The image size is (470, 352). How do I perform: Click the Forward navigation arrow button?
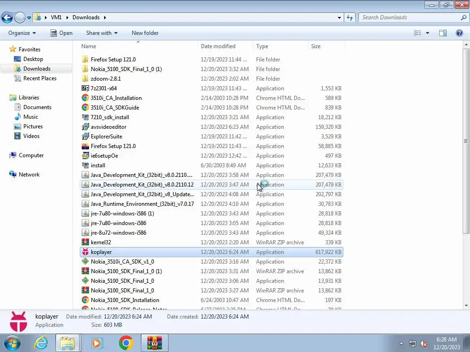pos(20,18)
